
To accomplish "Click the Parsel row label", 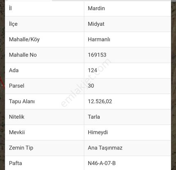I will tap(16, 86).
